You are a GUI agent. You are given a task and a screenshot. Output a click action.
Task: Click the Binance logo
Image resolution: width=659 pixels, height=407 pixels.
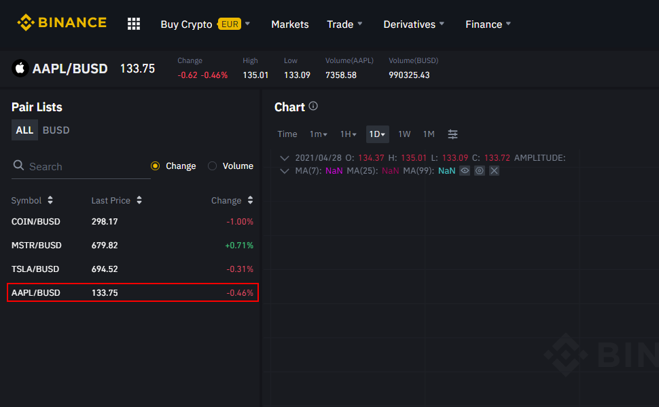pos(62,23)
